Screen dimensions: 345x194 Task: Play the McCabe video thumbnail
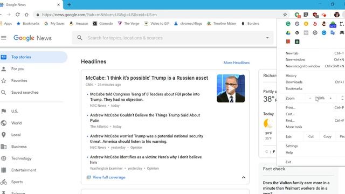pos(231,88)
